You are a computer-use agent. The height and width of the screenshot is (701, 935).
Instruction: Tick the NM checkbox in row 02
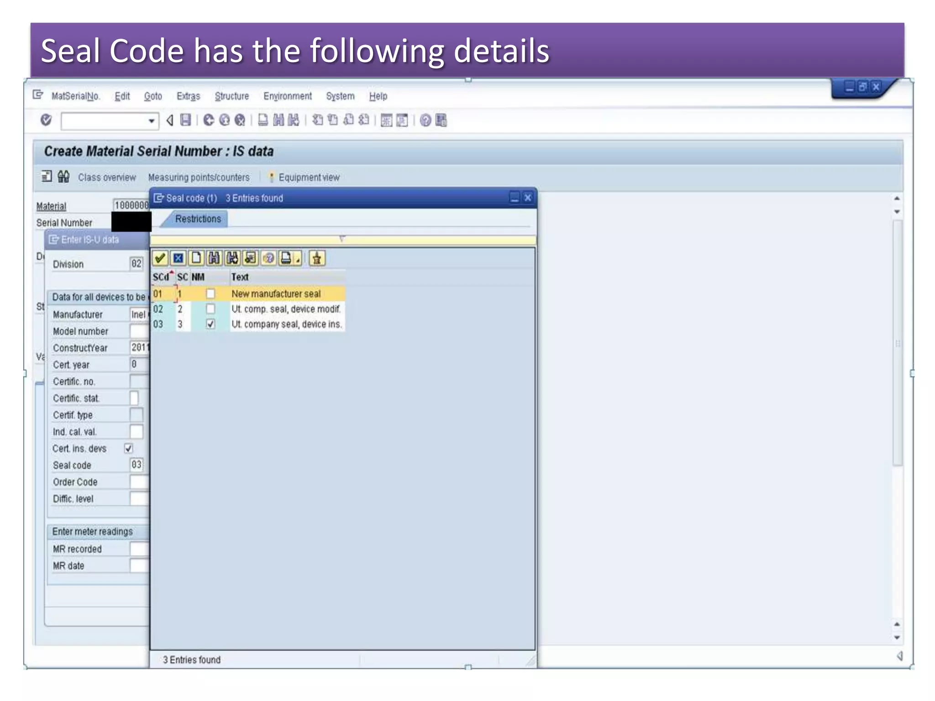[x=210, y=309]
